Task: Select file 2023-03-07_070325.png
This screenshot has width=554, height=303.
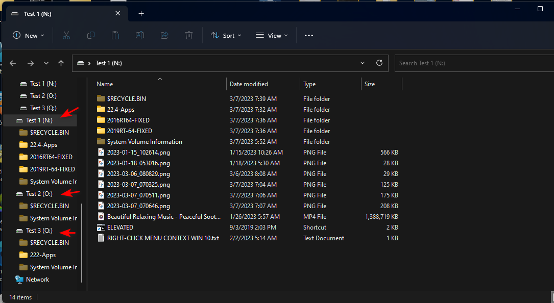Action: coord(138,185)
